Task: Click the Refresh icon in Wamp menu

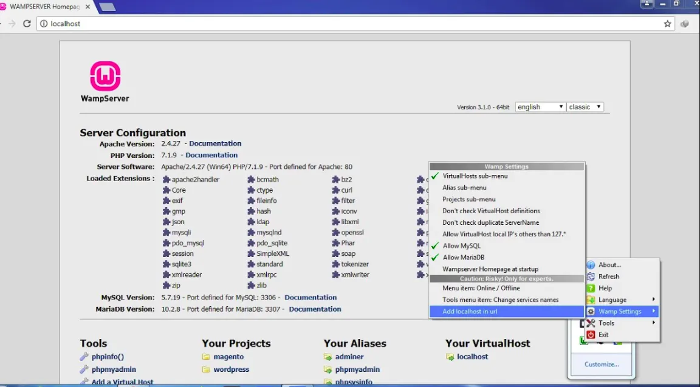Action: (x=591, y=276)
